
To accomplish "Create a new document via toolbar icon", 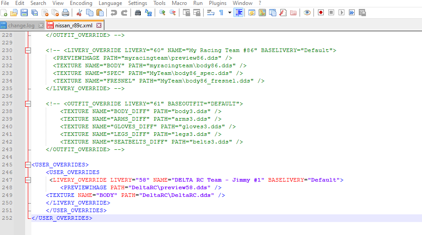I will 4,13.
